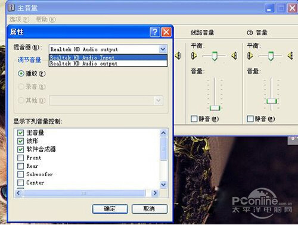Viewport: 298px width, 225px height.
Task: Click the CD 音量 column heading
Action: 257,32
